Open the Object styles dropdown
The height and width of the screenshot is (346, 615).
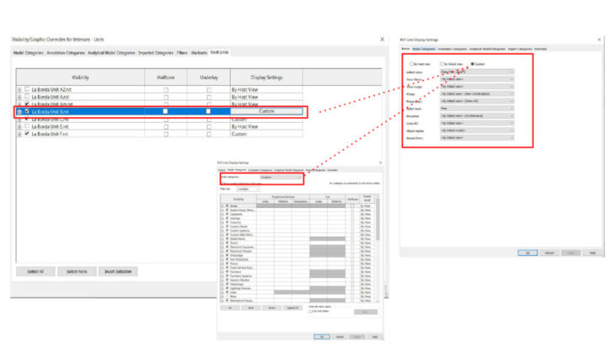click(476, 129)
